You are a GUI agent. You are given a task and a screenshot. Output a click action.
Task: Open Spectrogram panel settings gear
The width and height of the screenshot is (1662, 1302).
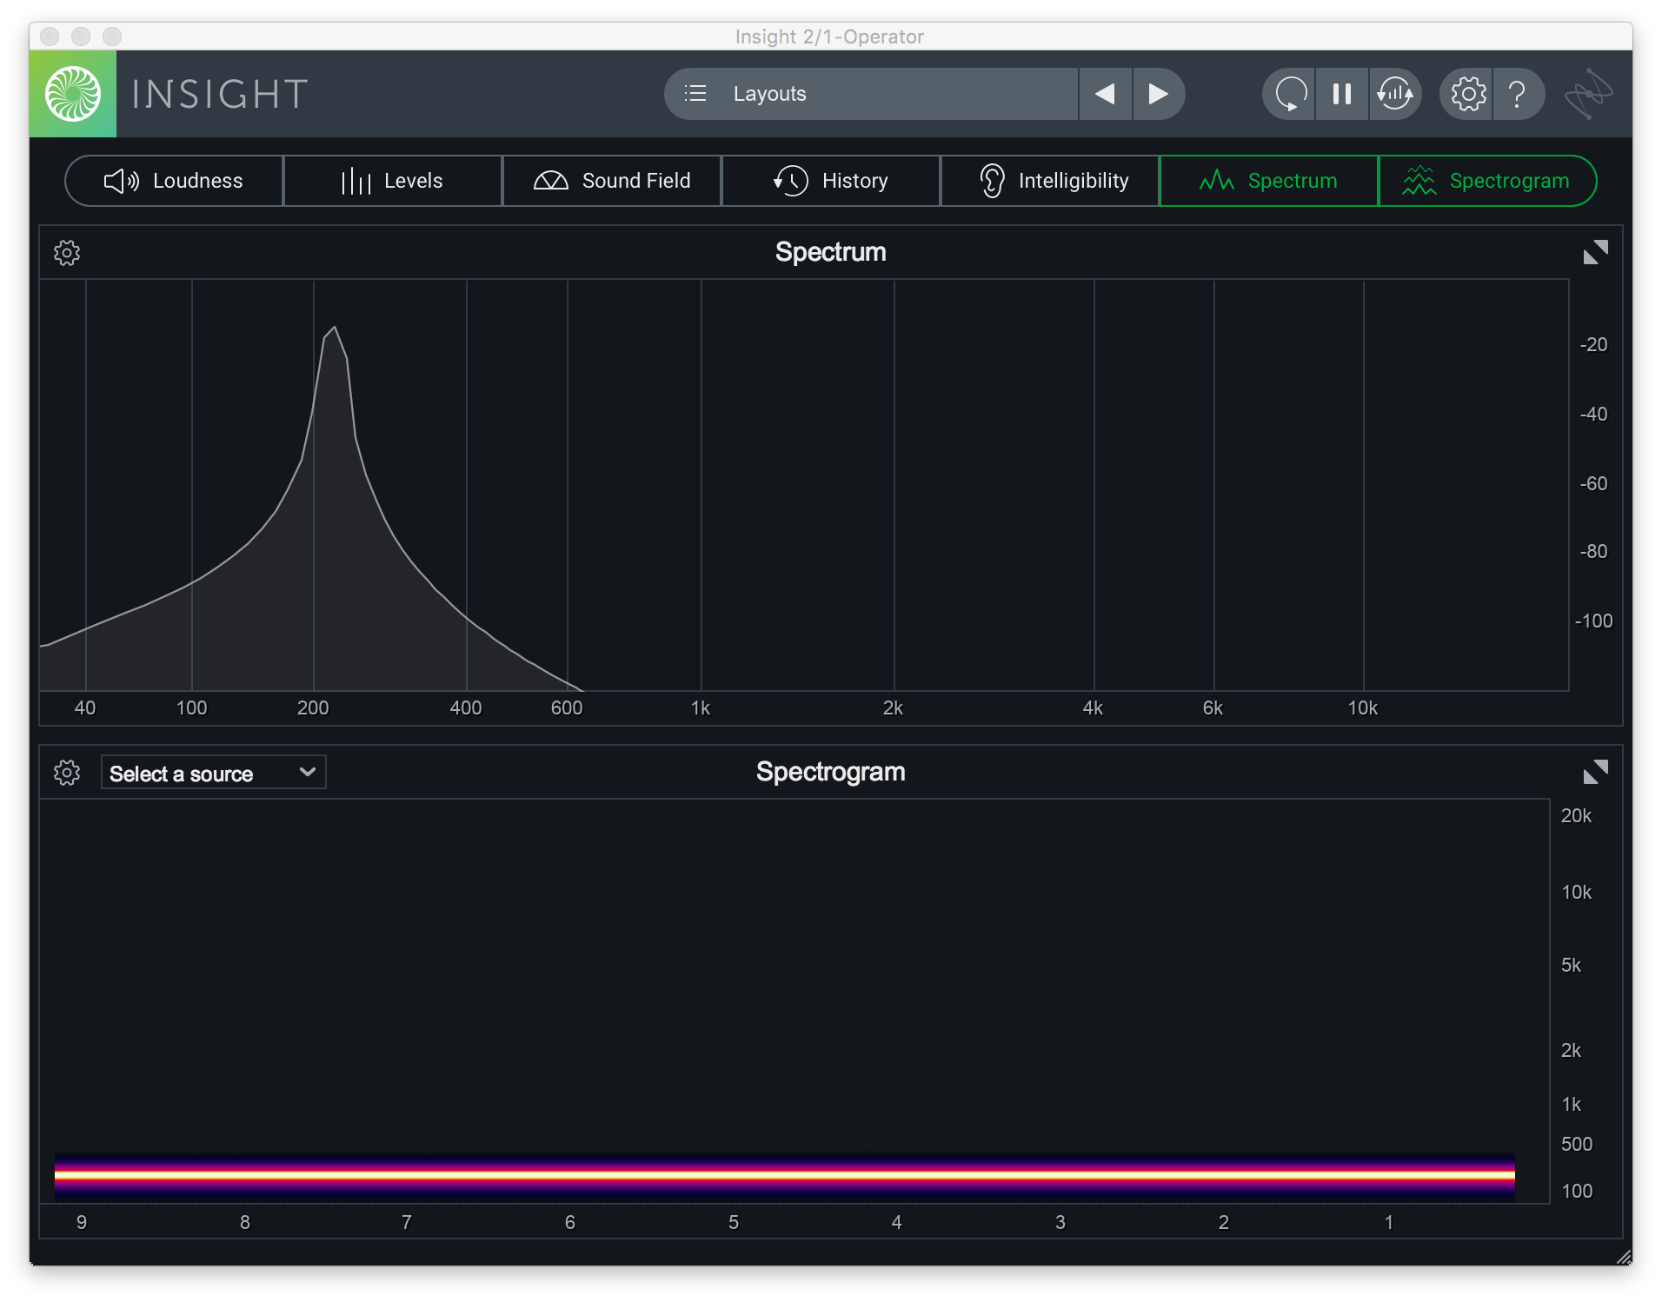click(67, 773)
